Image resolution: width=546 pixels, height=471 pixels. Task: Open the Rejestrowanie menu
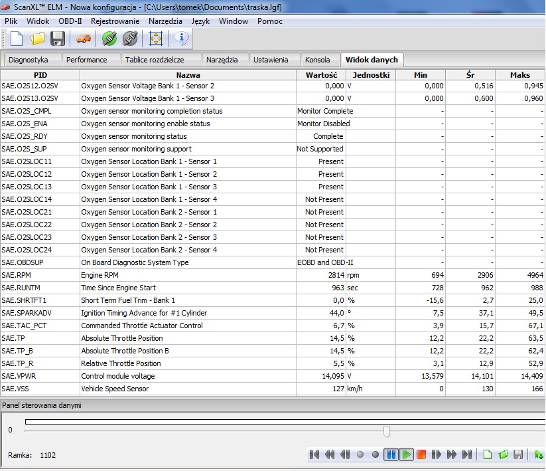[x=115, y=21]
